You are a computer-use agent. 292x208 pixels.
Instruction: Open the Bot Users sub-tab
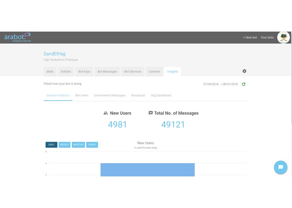pyautogui.click(x=82, y=96)
